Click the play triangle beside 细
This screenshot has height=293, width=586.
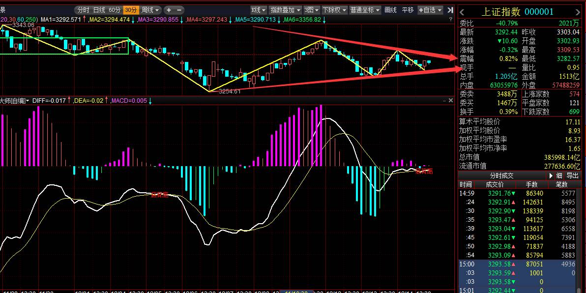point(551,176)
